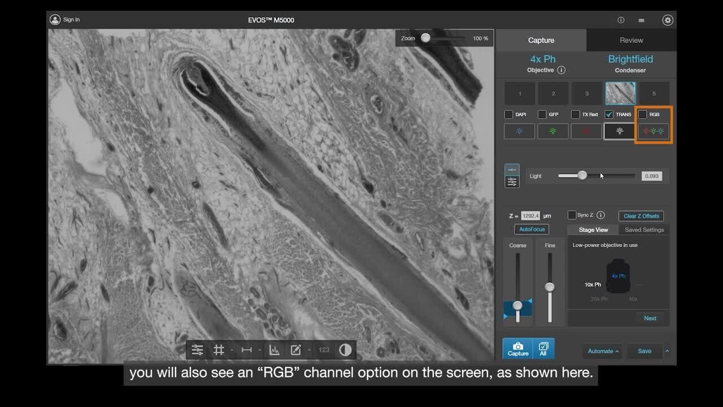
Task: Enable the Sync Z checkbox
Action: point(572,215)
